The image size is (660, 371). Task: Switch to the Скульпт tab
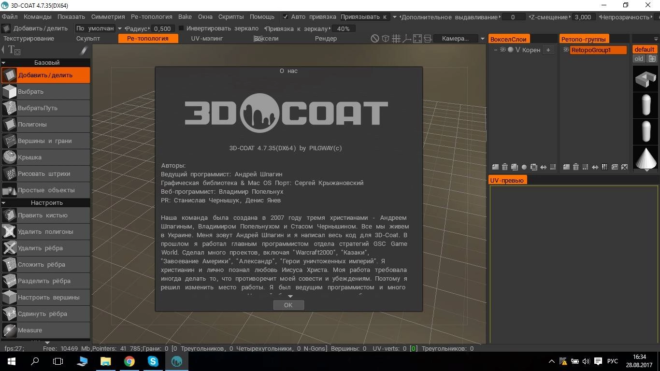(x=88, y=39)
